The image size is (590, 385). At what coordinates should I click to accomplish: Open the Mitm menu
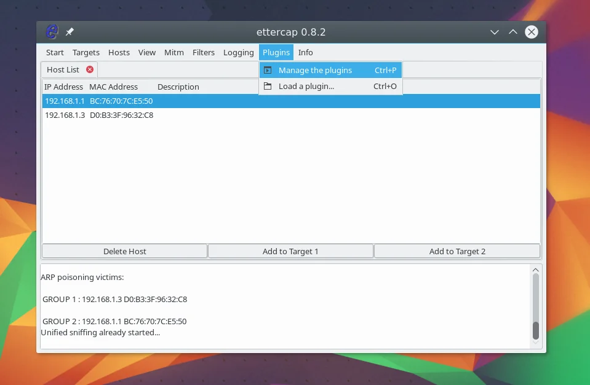click(x=174, y=53)
